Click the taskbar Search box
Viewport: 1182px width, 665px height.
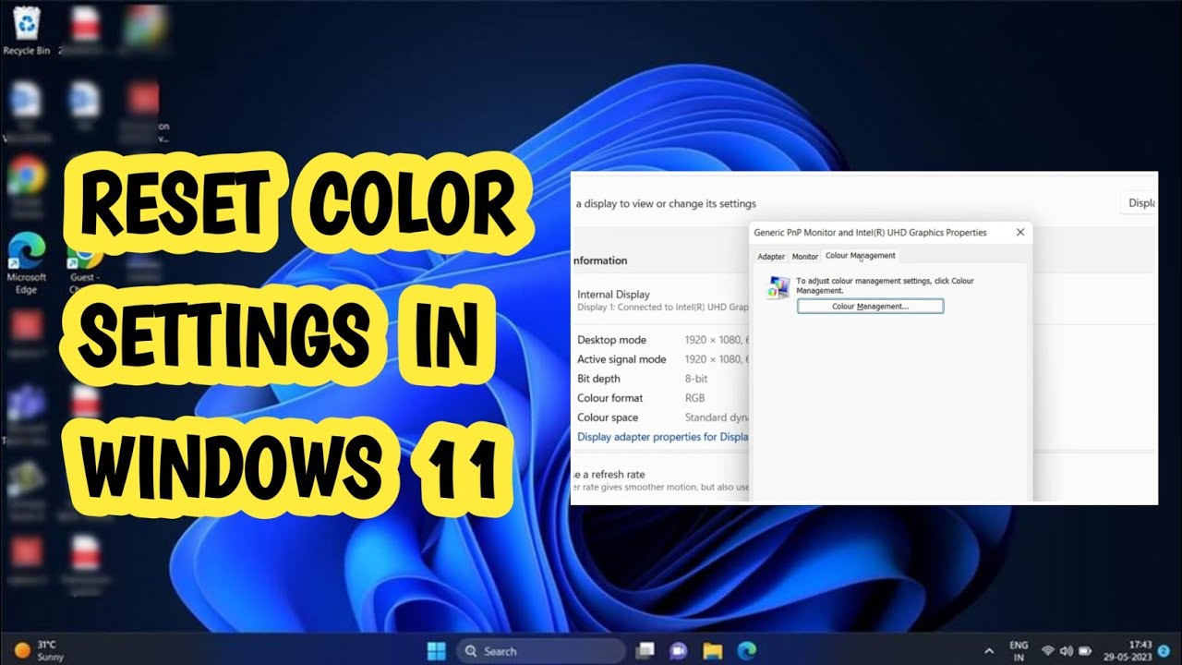pos(542,650)
